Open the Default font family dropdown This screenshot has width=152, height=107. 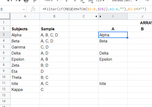[125, 1]
